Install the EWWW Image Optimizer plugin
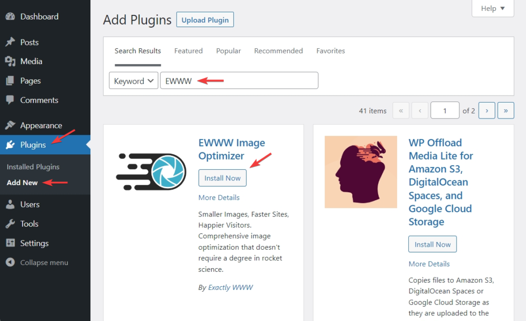The width and height of the screenshot is (526, 321). pyautogui.click(x=222, y=178)
